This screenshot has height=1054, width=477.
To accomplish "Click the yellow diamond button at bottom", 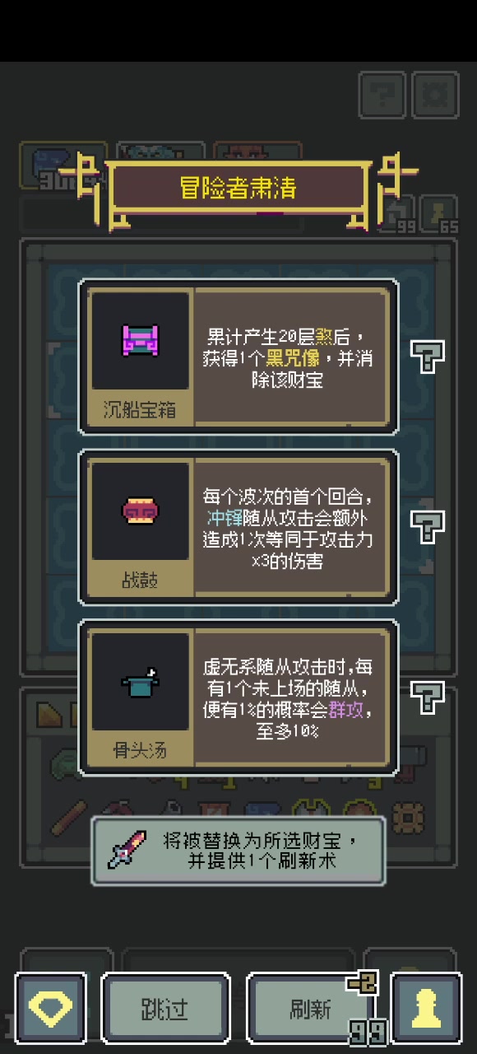I will pyautogui.click(x=50, y=1008).
